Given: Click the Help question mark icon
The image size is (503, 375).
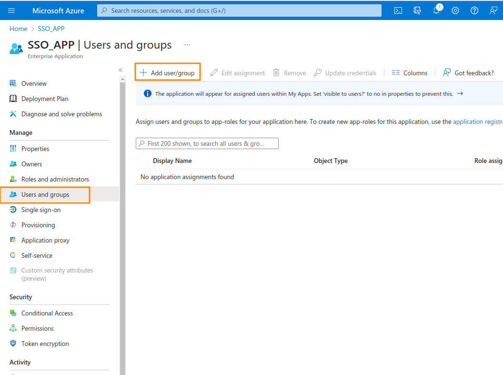Looking at the screenshot, I should (x=474, y=10).
